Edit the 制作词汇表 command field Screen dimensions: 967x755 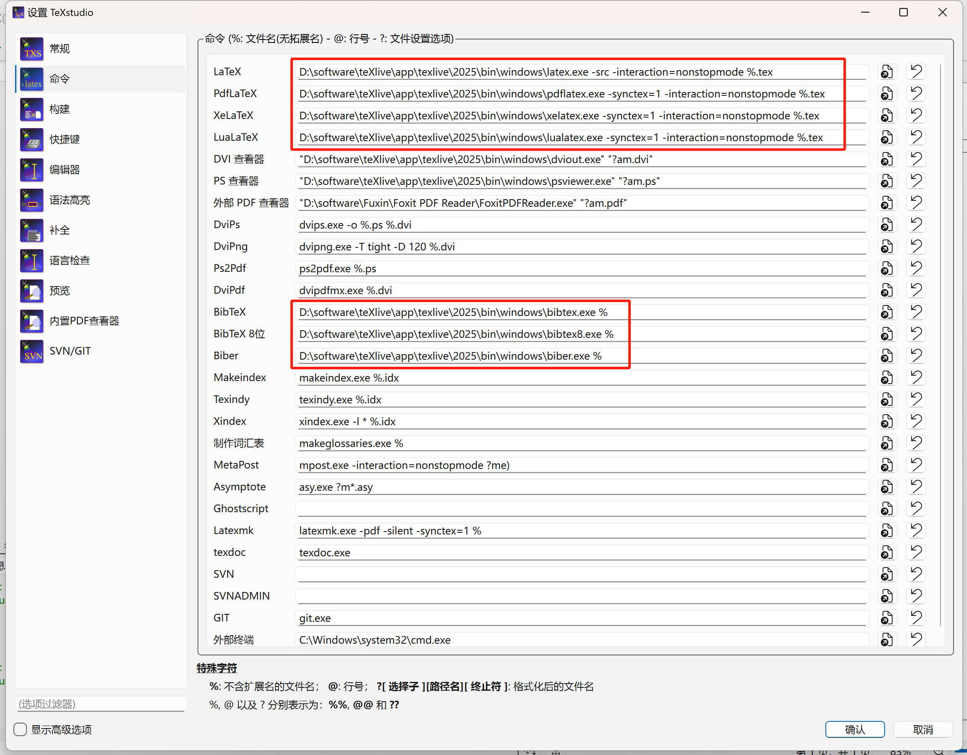[582, 443]
